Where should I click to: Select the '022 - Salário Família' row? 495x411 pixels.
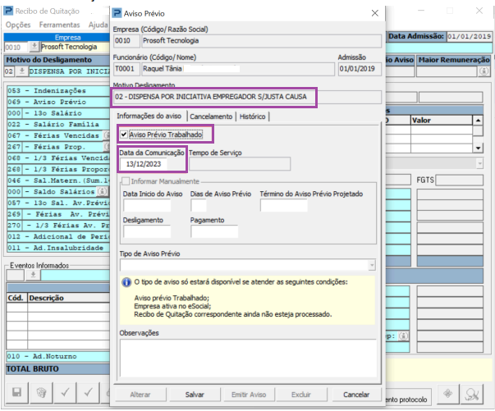[x=58, y=124]
